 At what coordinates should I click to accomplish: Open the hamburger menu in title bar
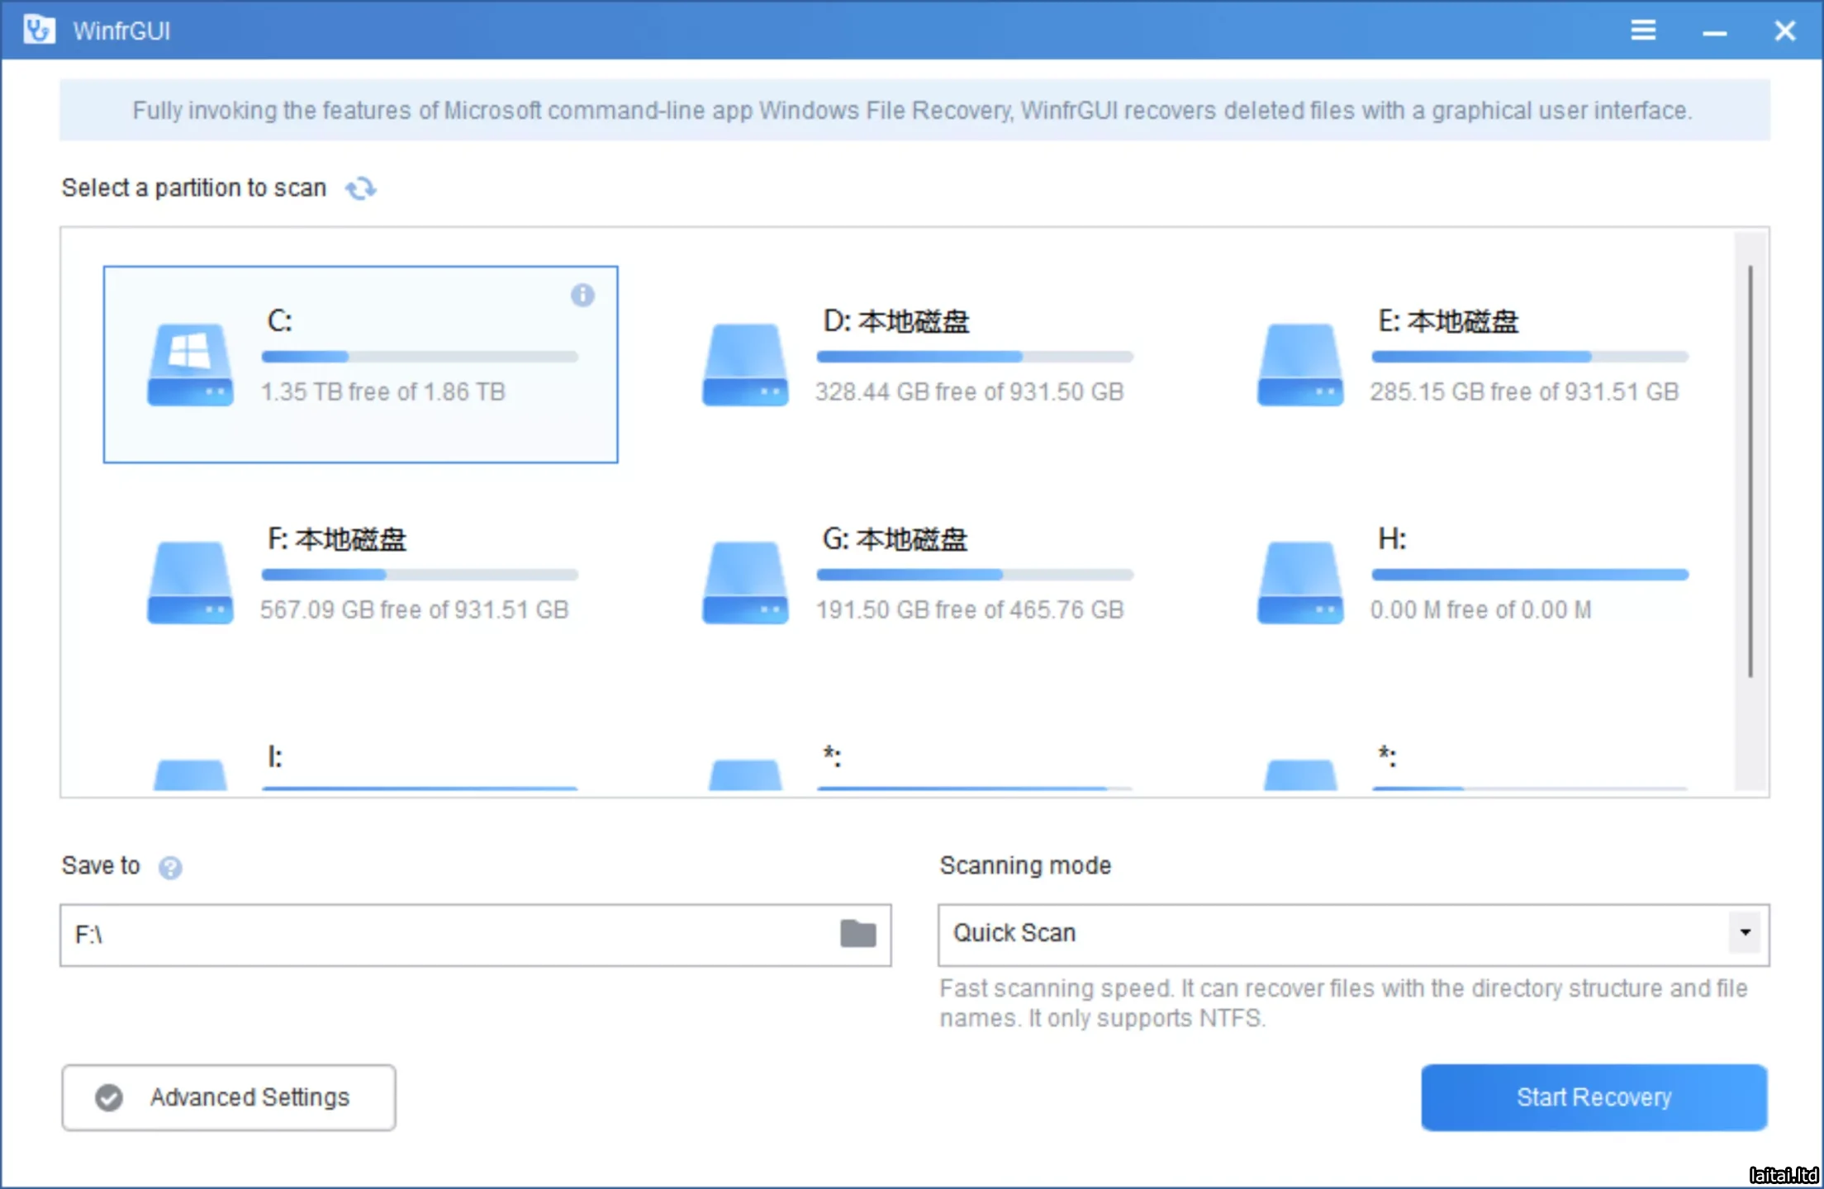click(x=1642, y=31)
